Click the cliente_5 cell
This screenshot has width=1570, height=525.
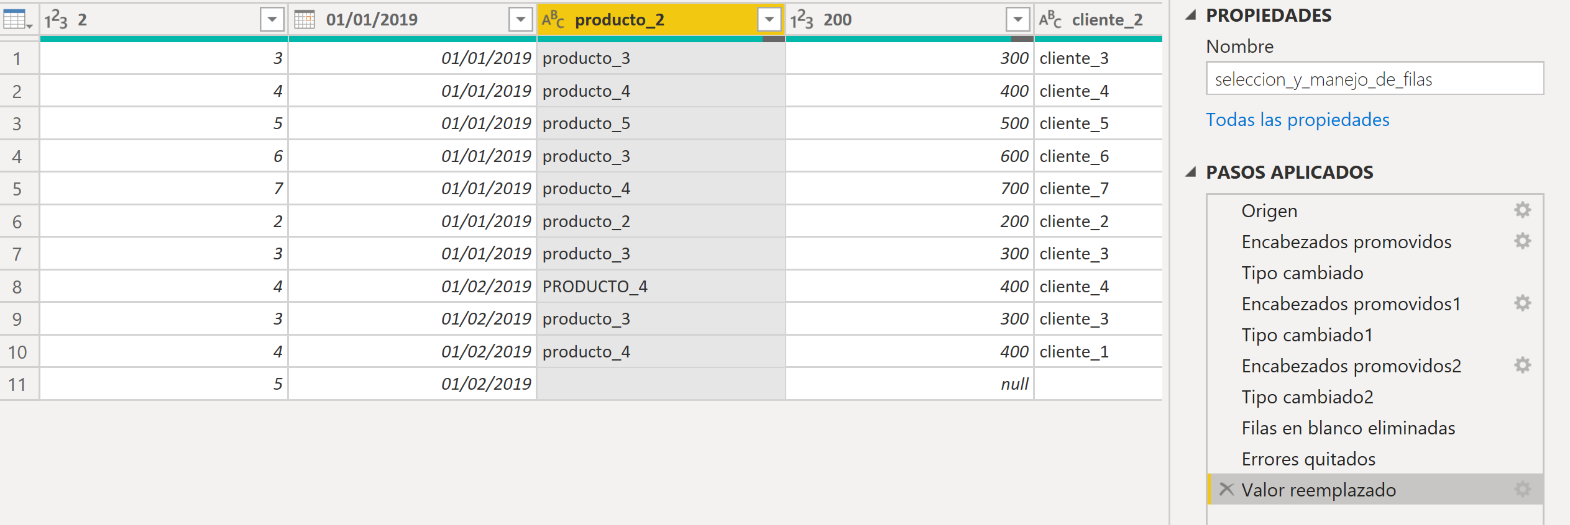pos(1098,123)
